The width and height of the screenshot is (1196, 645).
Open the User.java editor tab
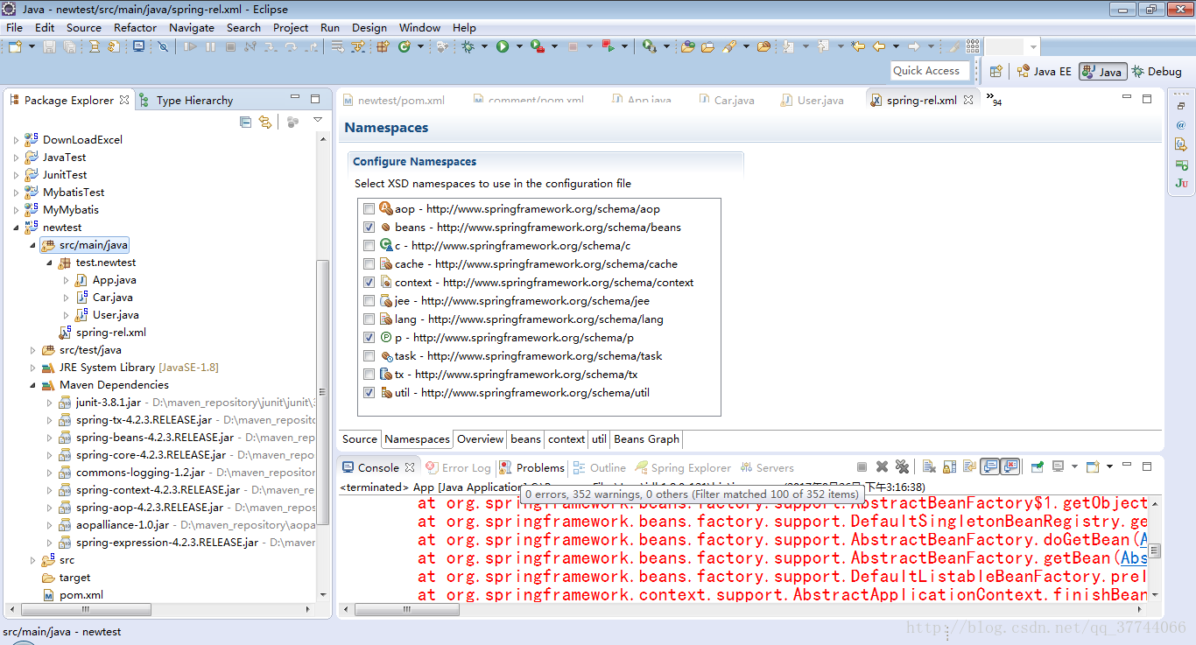[x=813, y=100]
